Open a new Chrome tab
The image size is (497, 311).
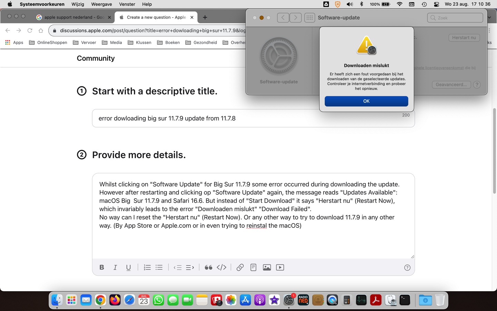[x=205, y=17]
